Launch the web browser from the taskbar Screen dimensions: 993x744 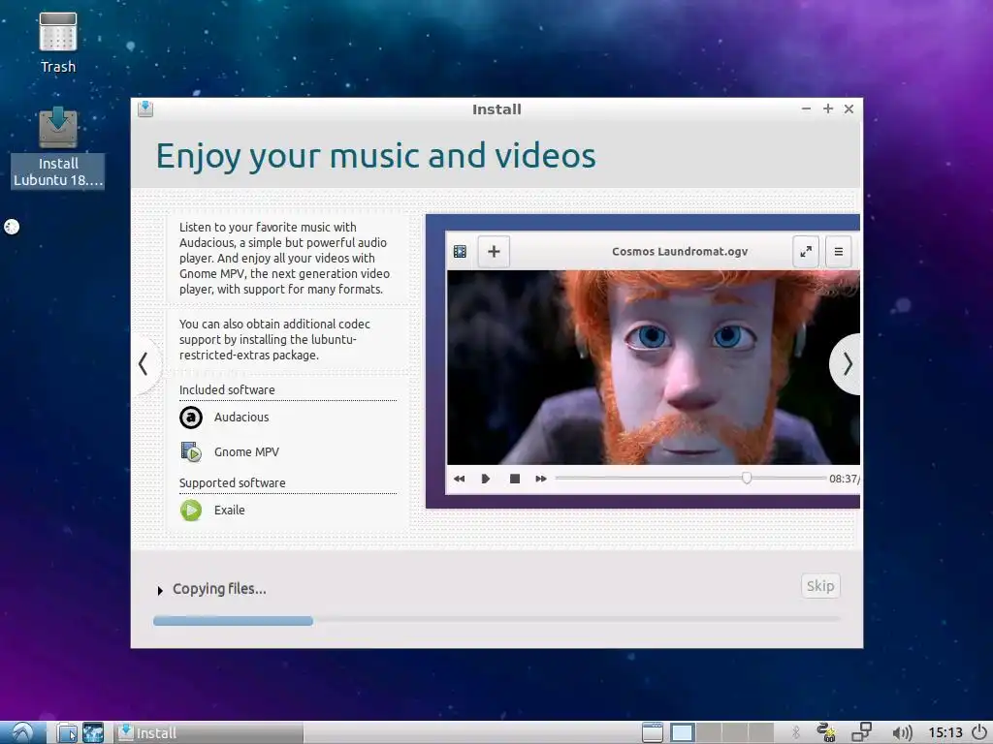(93, 732)
